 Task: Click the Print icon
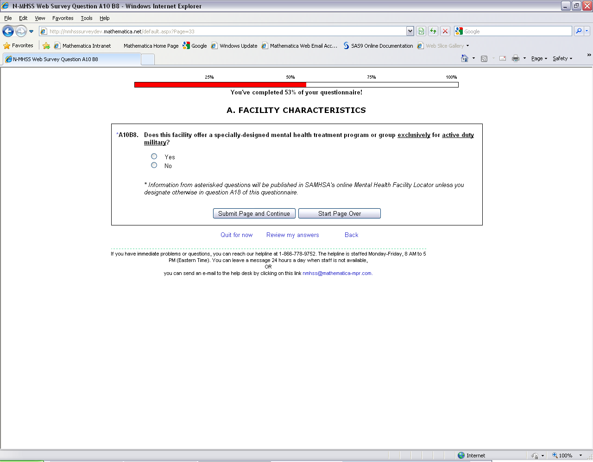516,58
